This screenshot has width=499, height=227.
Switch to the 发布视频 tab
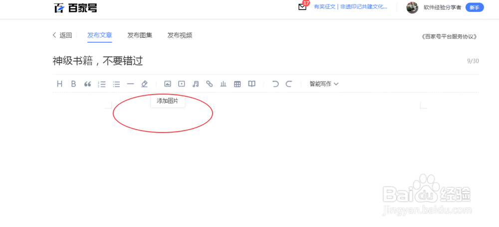point(180,35)
